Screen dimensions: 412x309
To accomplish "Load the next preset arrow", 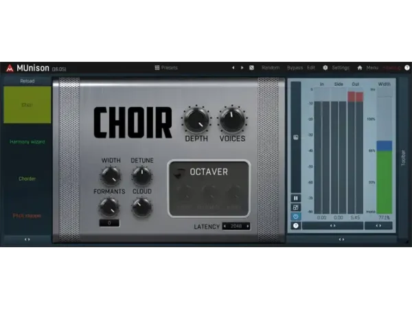I will (x=242, y=68).
